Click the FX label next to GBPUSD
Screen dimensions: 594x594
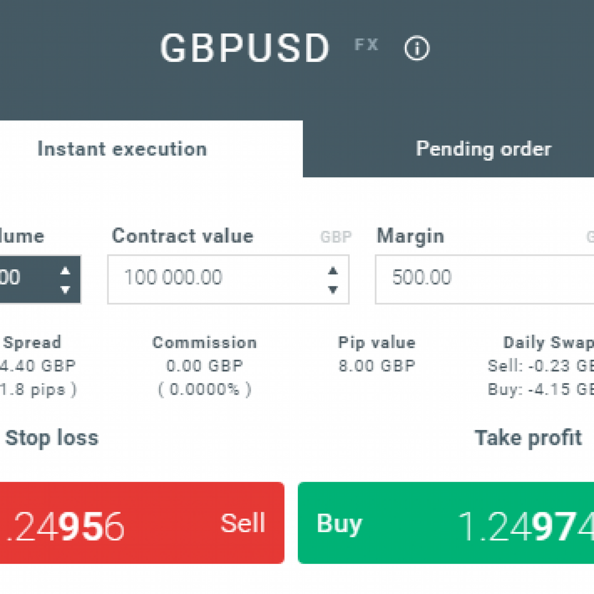click(366, 45)
